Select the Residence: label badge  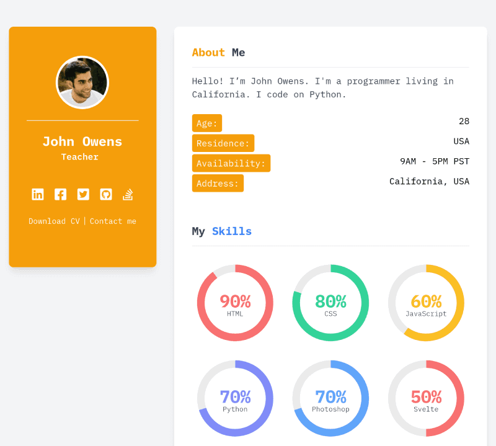pyautogui.click(x=223, y=143)
